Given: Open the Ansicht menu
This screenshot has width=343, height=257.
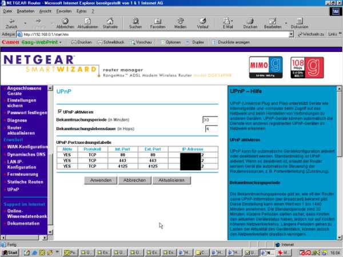Looking at the screenshot, I should pos(45,11).
